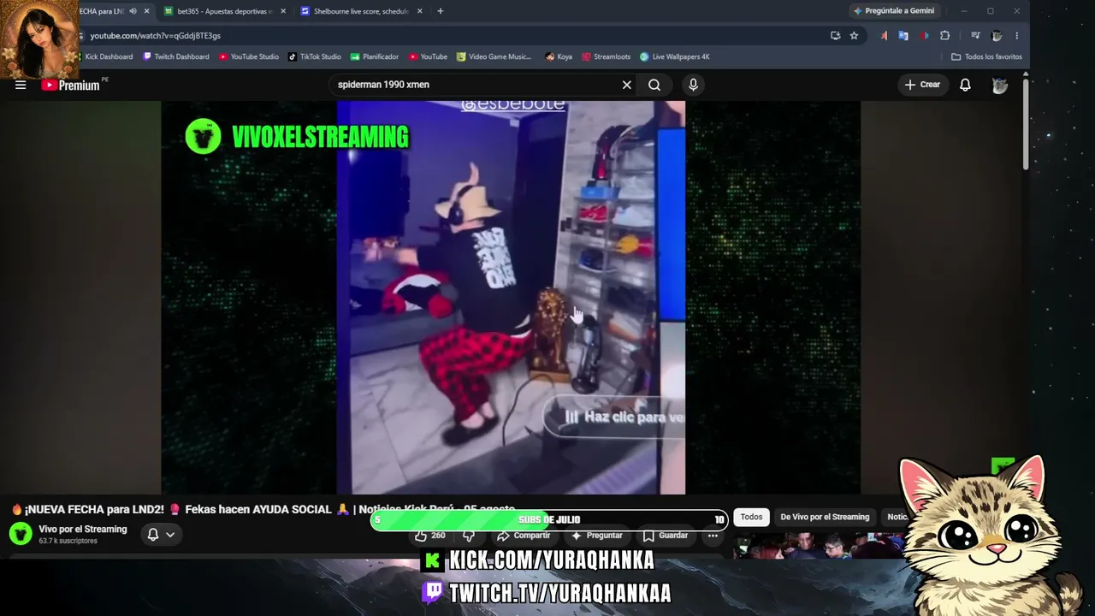Image resolution: width=1095 pixels, height=616 pixels.
Task: Open the TikTok Studio bookmark
Action: pos(315,57)
